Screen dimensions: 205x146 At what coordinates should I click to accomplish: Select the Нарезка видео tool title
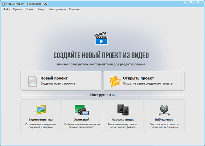click(x=123, y=120)
